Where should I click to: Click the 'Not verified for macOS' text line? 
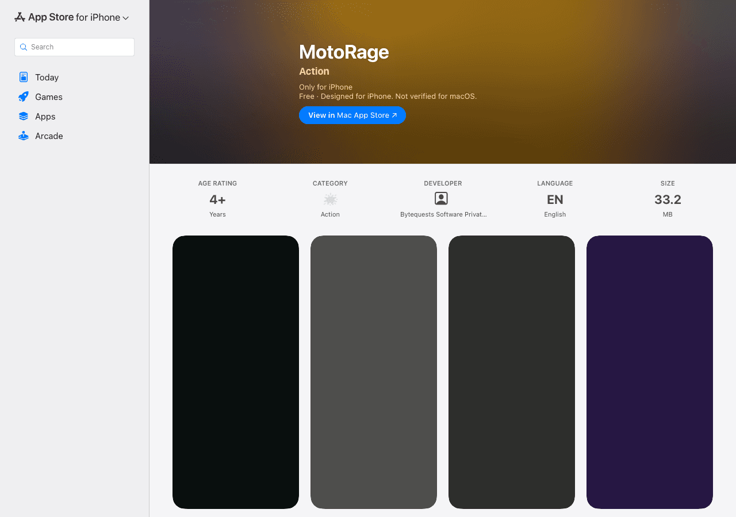click(388, 97)
